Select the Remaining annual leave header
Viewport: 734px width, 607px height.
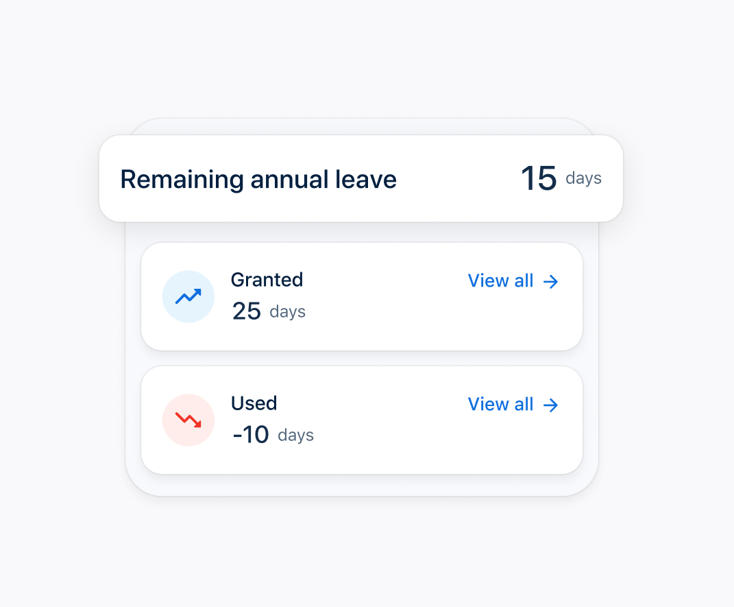click(x=258, y=180)
